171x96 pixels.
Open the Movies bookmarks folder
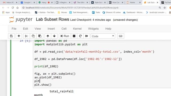coord(62,13)
